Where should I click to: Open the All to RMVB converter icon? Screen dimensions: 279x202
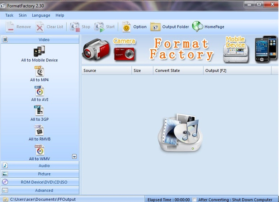(x=39, y=130)
